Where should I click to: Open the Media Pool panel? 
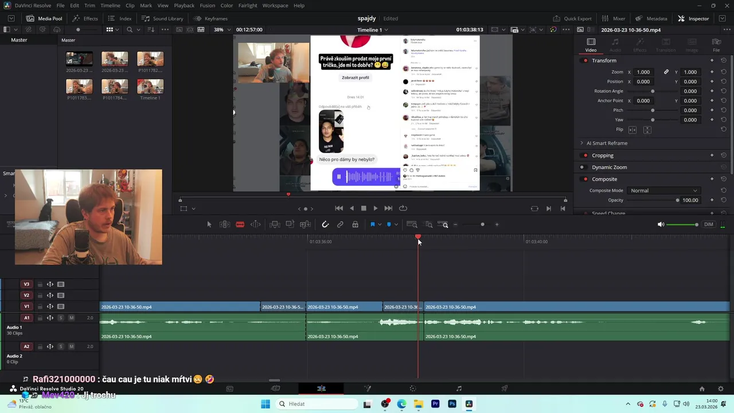pyautogui.click(x=44, y=18)
